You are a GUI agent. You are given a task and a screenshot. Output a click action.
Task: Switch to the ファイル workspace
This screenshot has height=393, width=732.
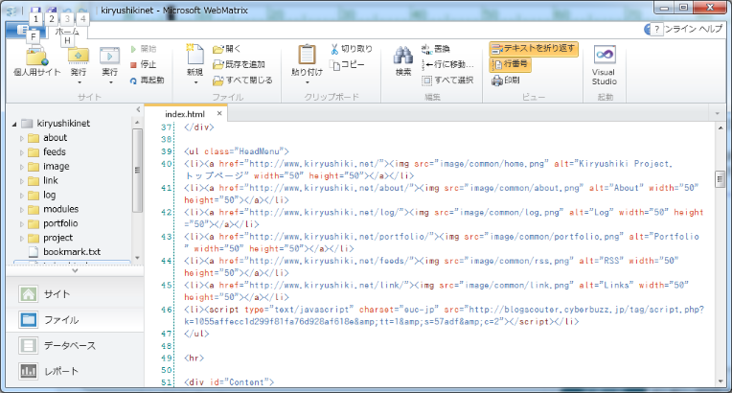(x=75, y=319)
